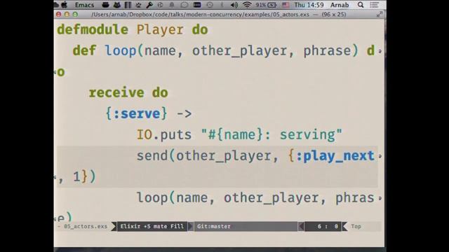Click the paw print menu bar icon
Screen dimensions: 449x252
point(139,5)
